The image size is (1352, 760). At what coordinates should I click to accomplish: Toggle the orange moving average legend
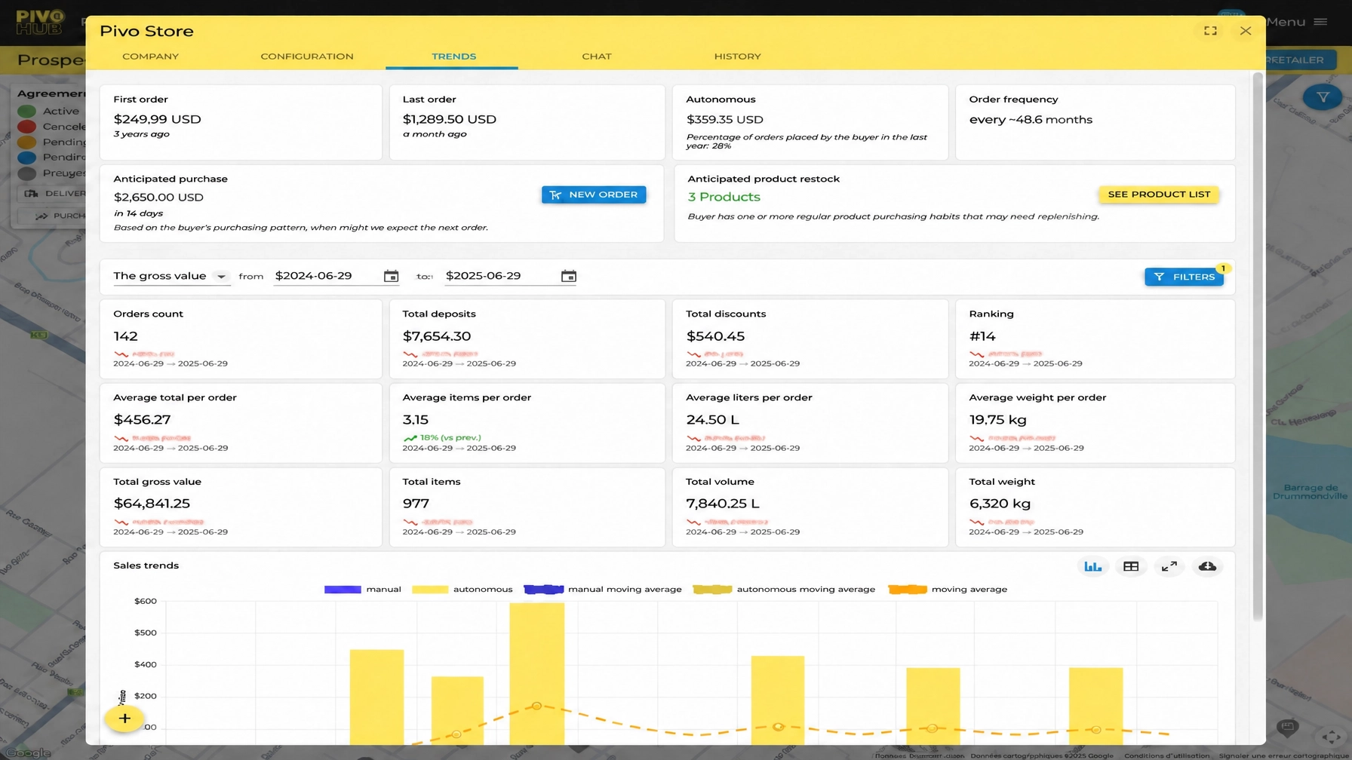(948, 590)
